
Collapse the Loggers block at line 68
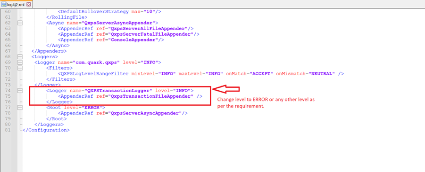click(x=20, y=57)
